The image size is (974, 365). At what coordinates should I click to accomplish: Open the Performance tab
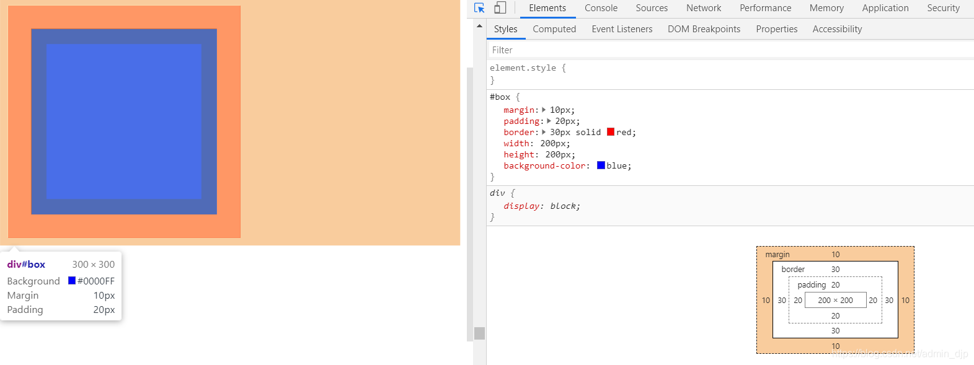(765, 8)
